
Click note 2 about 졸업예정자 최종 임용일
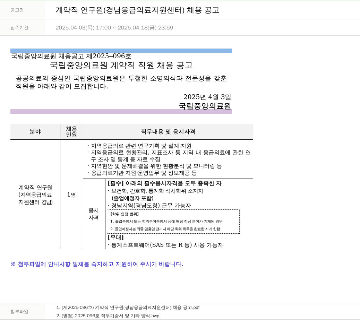coord(165,229)
